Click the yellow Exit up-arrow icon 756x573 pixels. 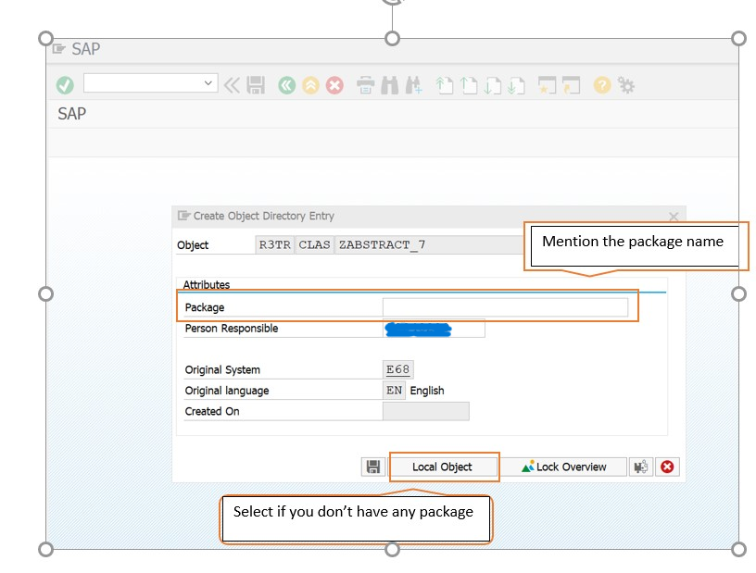[x=311, y=85]
